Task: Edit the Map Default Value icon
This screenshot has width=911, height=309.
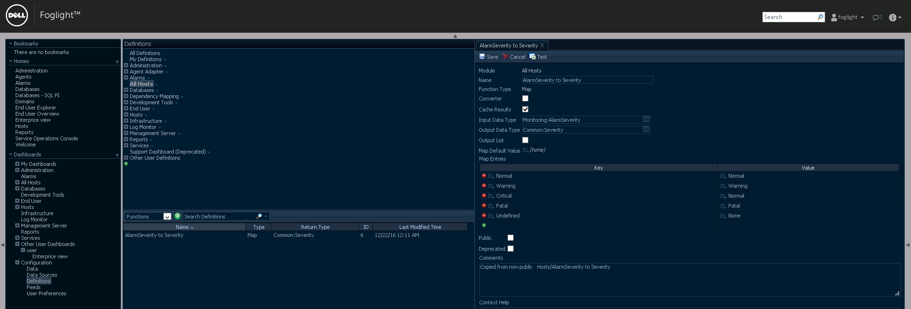Action: click(x=526, y=150)
